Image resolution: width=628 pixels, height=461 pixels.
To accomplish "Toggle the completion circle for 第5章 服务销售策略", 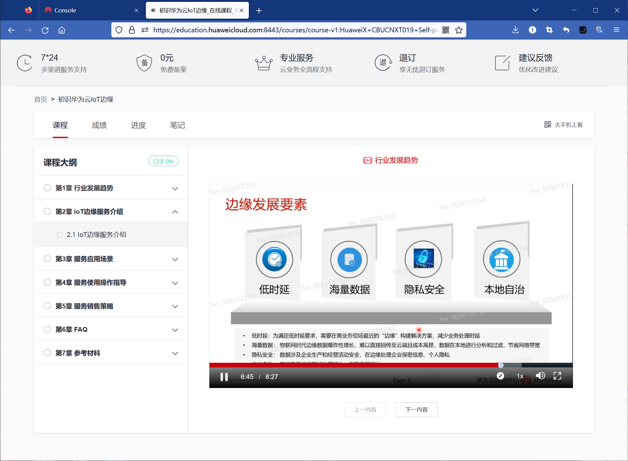I will click(x=47, y=306).
